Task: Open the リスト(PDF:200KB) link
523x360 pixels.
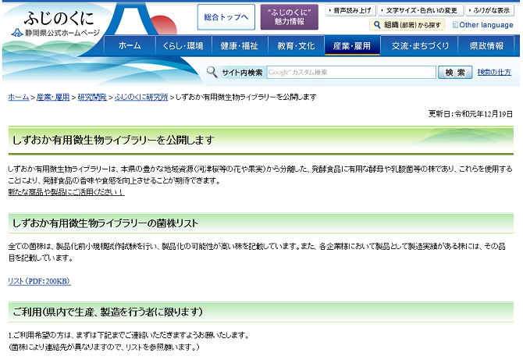Action: [39, 281]
